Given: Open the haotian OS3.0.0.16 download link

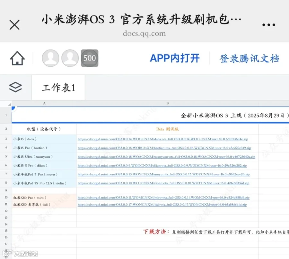Looking at the screenshot, I should [x=164, y=148].
